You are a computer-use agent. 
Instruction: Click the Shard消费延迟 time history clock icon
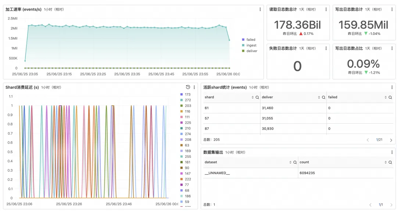click(x=188, y=87)
